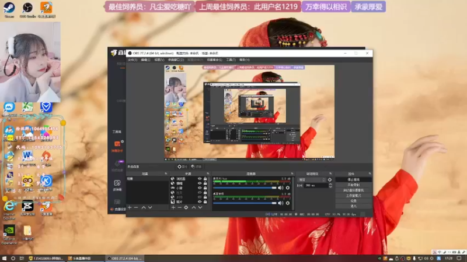The image size is (467, 262).
Task: Open the transition type dropdown
Action: coord(312,180)
